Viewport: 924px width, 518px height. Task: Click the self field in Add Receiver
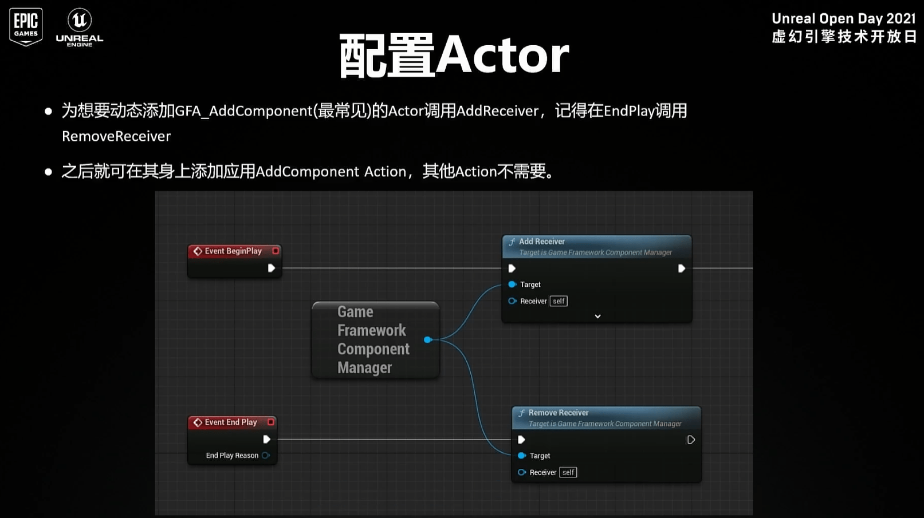(559, 301)
